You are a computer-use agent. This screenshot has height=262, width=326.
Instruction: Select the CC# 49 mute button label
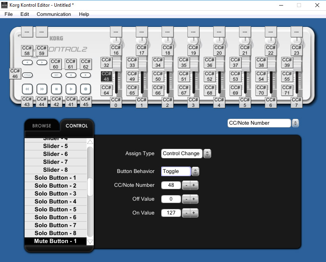tap(132, 76)
